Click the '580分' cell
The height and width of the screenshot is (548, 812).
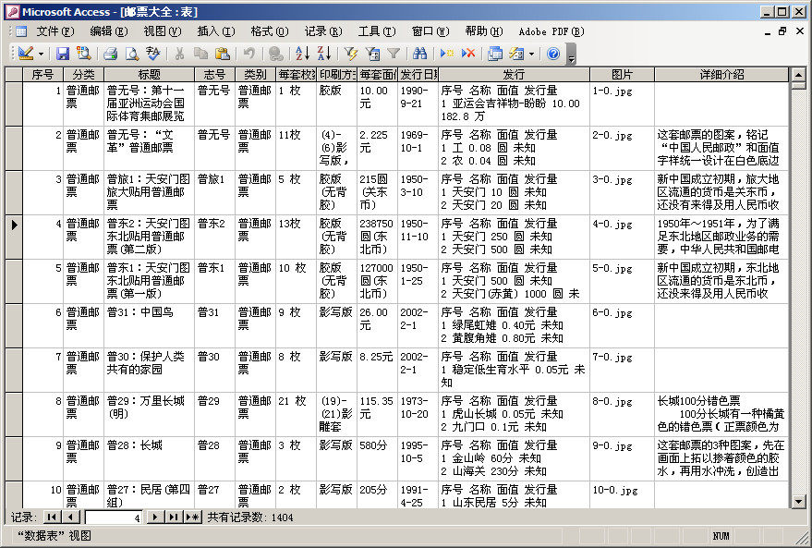pyautogui.click(x=378, y=458)
